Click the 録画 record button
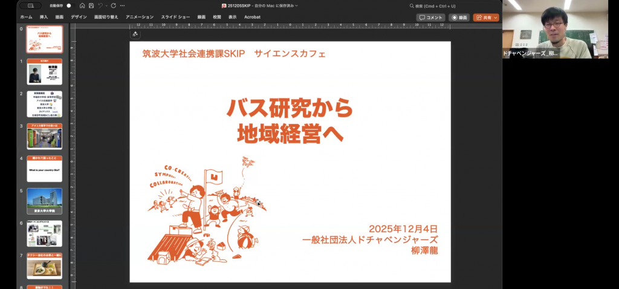619x289 pixels. click(x=459, y=18)
